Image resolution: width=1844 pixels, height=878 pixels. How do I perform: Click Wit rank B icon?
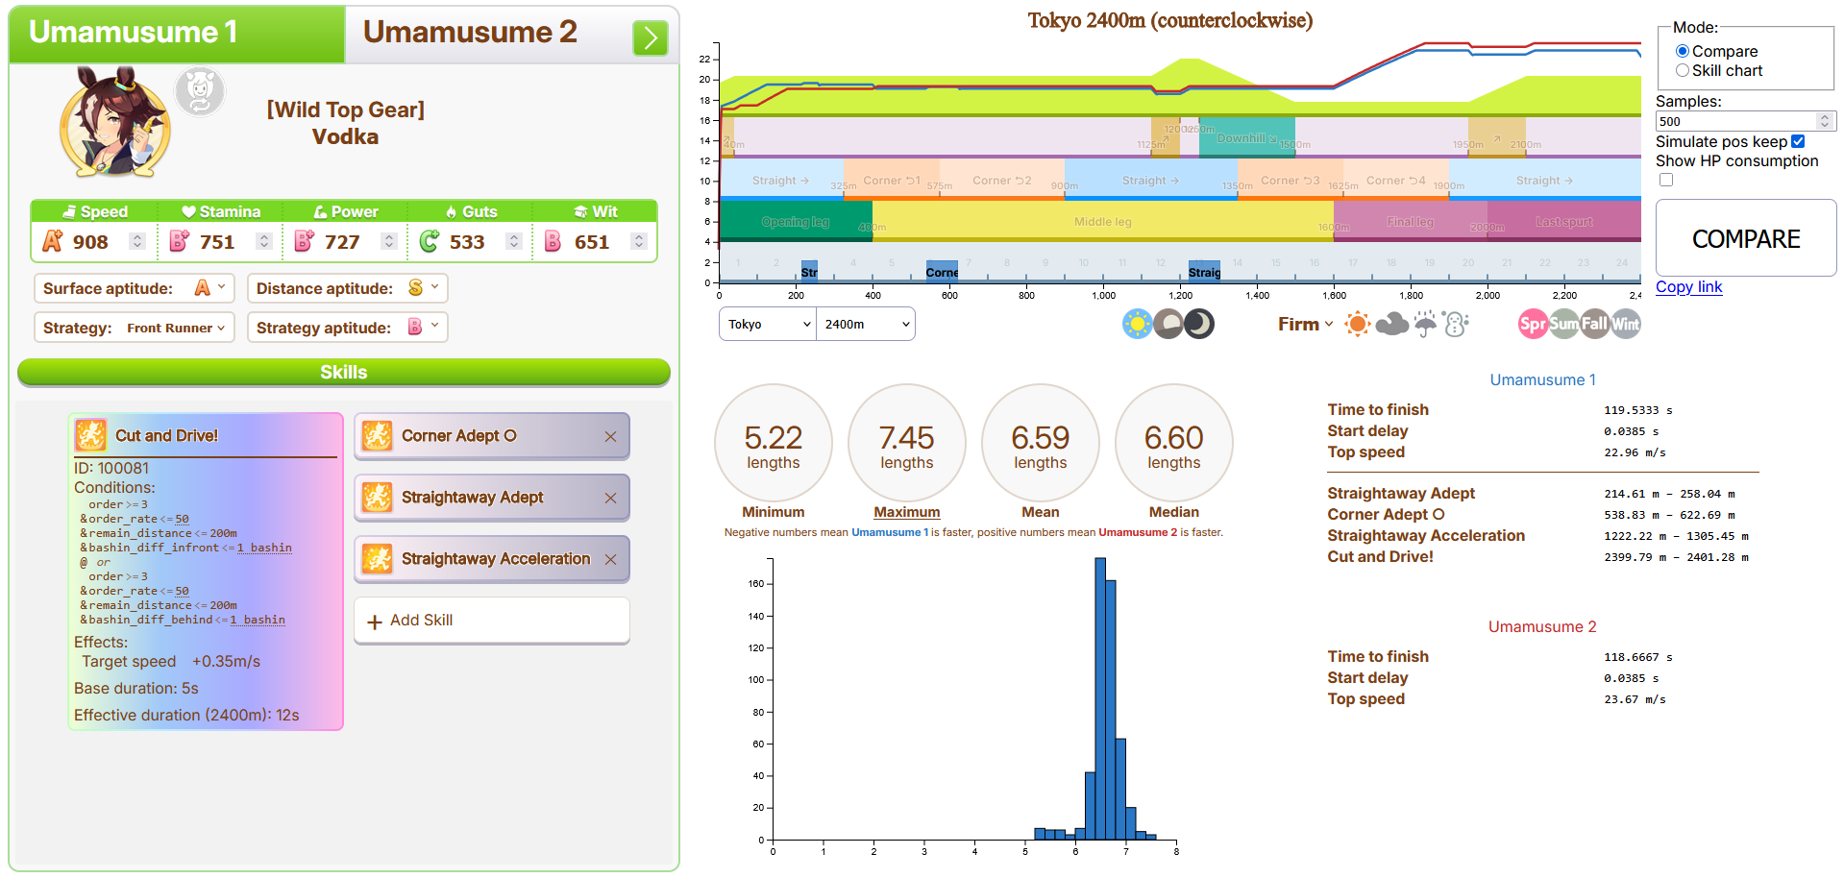pos(553,241)
